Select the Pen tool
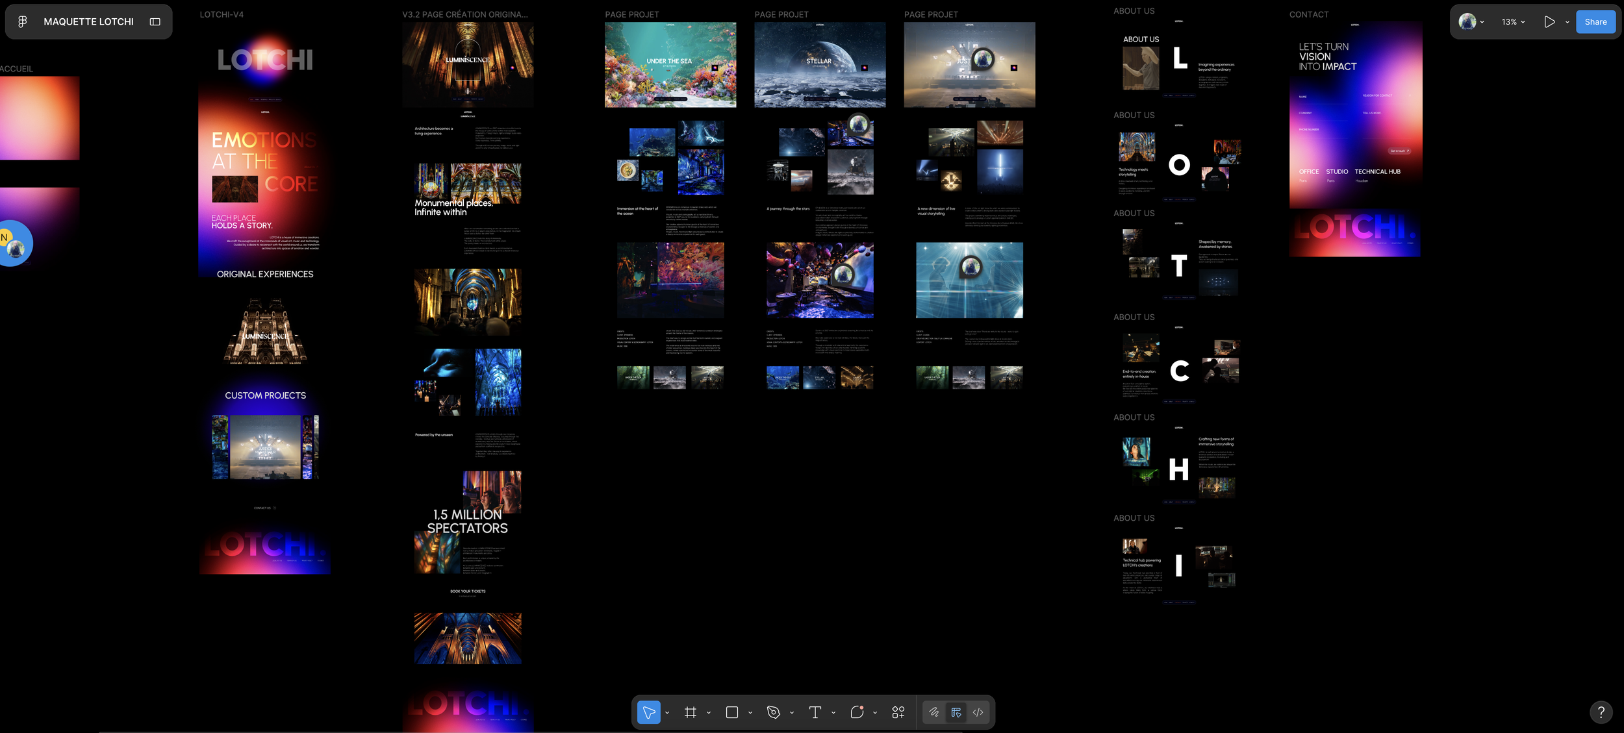The width and height of the screenshot is (1624, 733). click(x=773, y=712)
